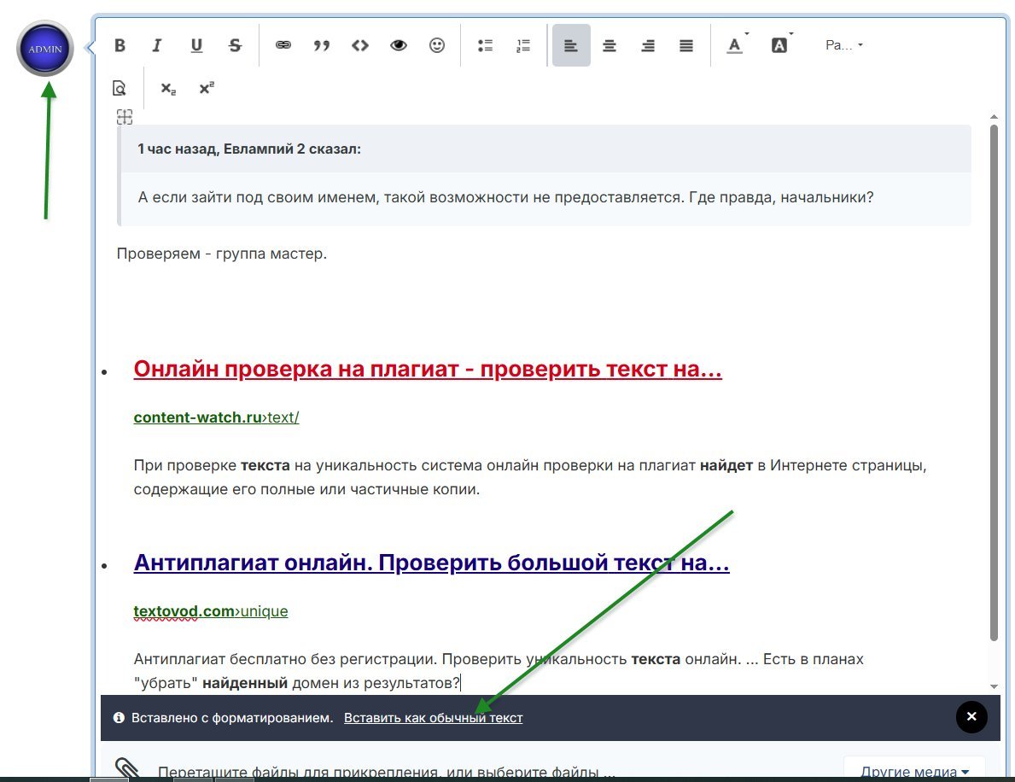Insert a hyperlink with the link icon
The height and width of the screenshot is (782, 1015).
283,45
